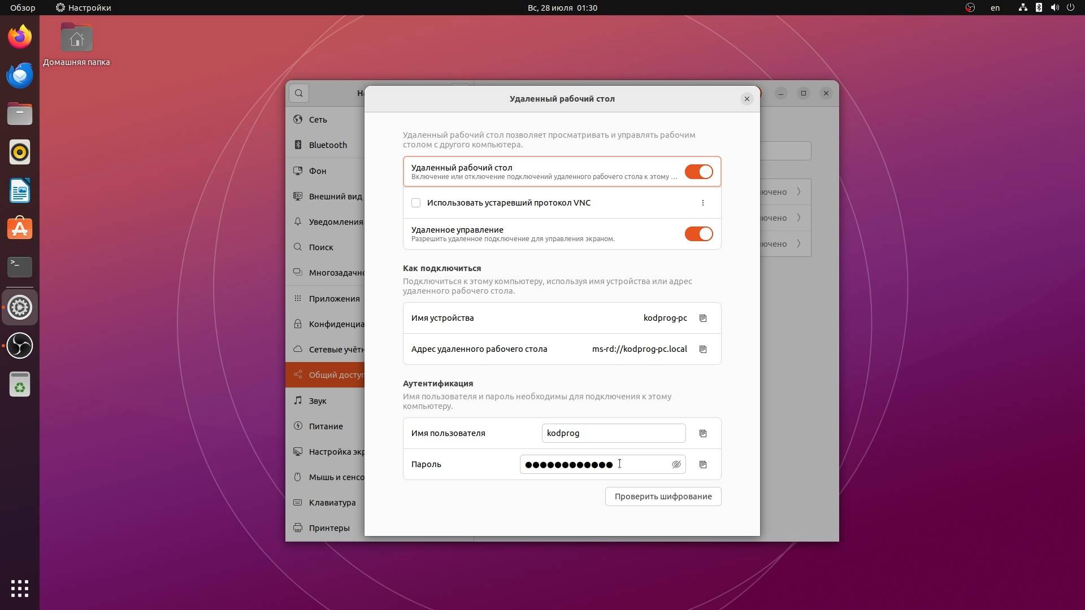The width and height of the screenshot is (1085, 610).
Task: Click the copy icon next to device name
Action: pyautogui.click(x=703, y=318)
